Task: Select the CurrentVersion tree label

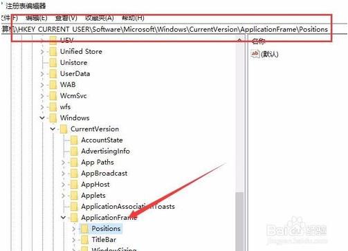Action: point(95,129)
